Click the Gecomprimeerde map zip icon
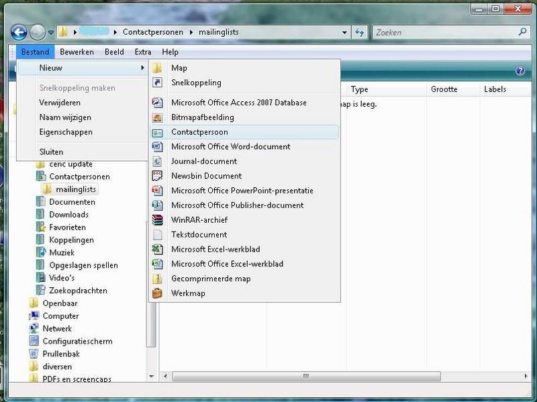The image size is (537, 402). 158,279
